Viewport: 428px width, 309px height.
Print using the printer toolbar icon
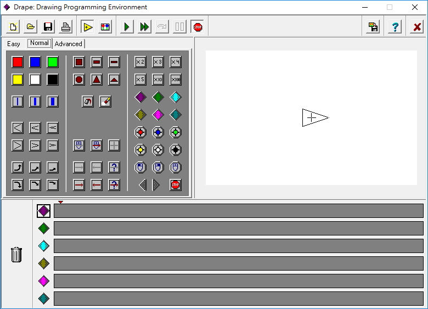coord(66,27)
